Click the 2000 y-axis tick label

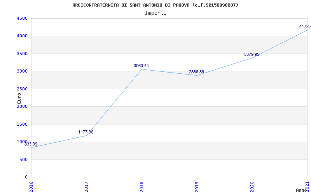click(23, 106)
